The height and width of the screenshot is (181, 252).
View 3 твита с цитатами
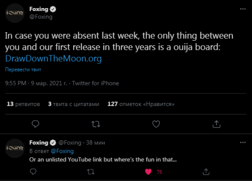[74, 104]
